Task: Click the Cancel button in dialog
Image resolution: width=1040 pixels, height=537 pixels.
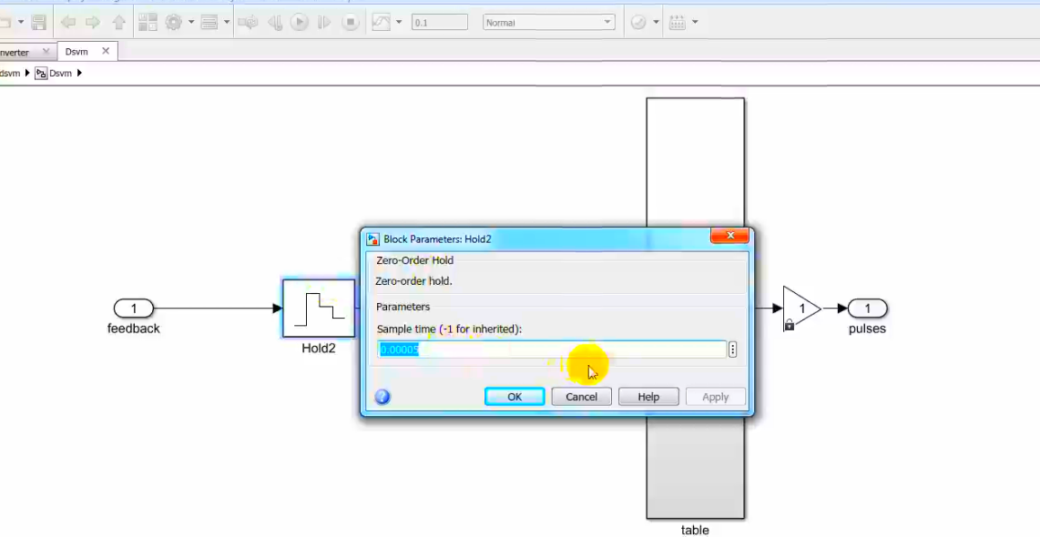Action: click(581, 397)
